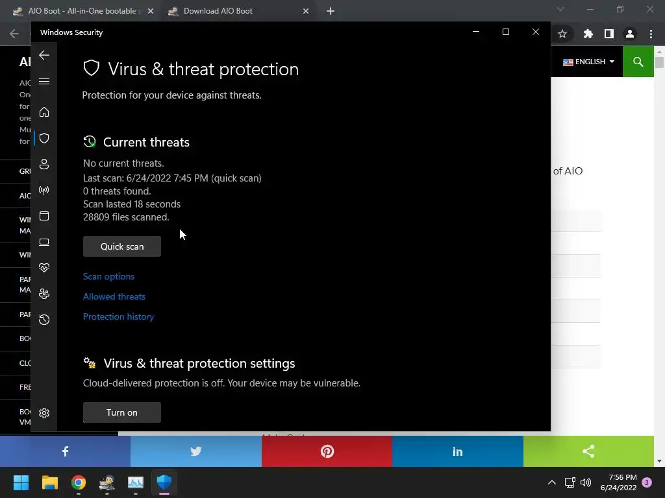Screen dimensions: 665x498
Task: Start a Quick scan
Action: click(x=122, y=246)
